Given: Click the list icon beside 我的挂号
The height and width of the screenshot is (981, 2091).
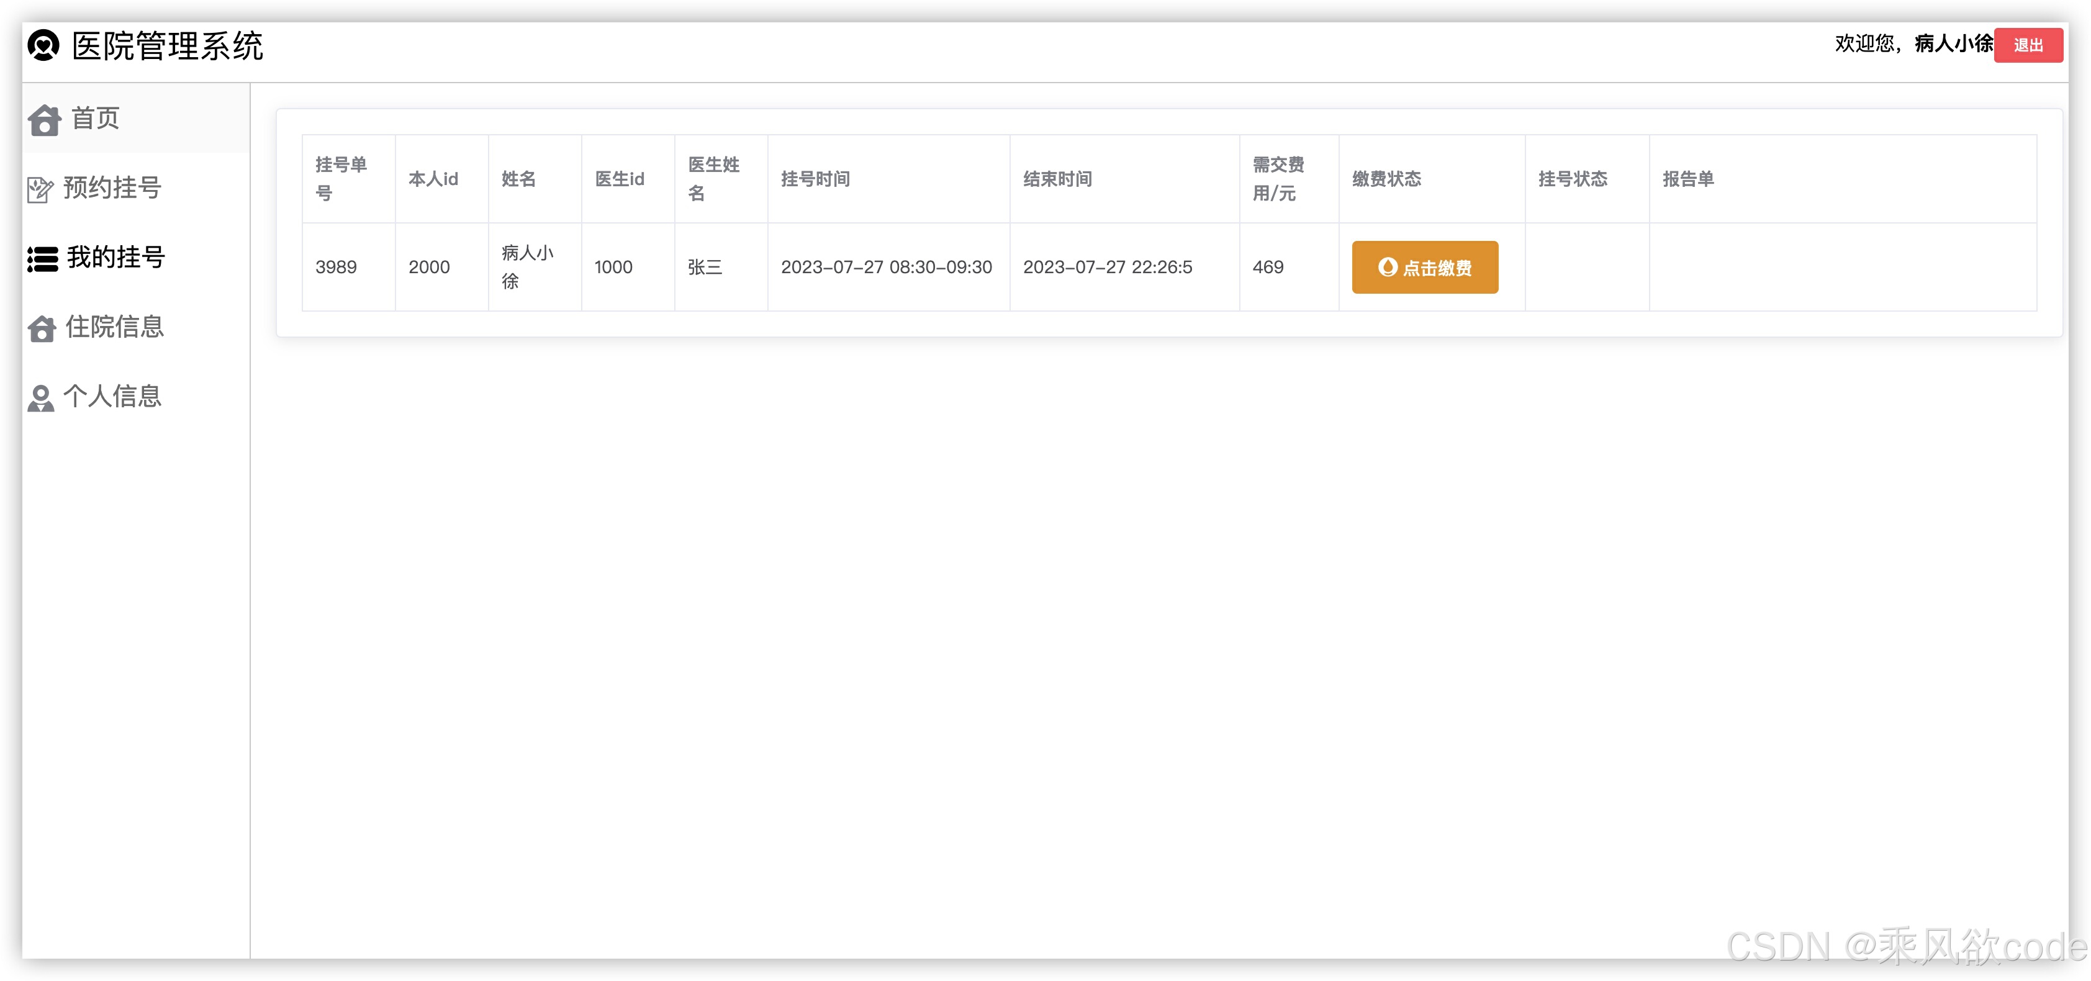Looking at the screenshot, I should [x=42, y=258].
